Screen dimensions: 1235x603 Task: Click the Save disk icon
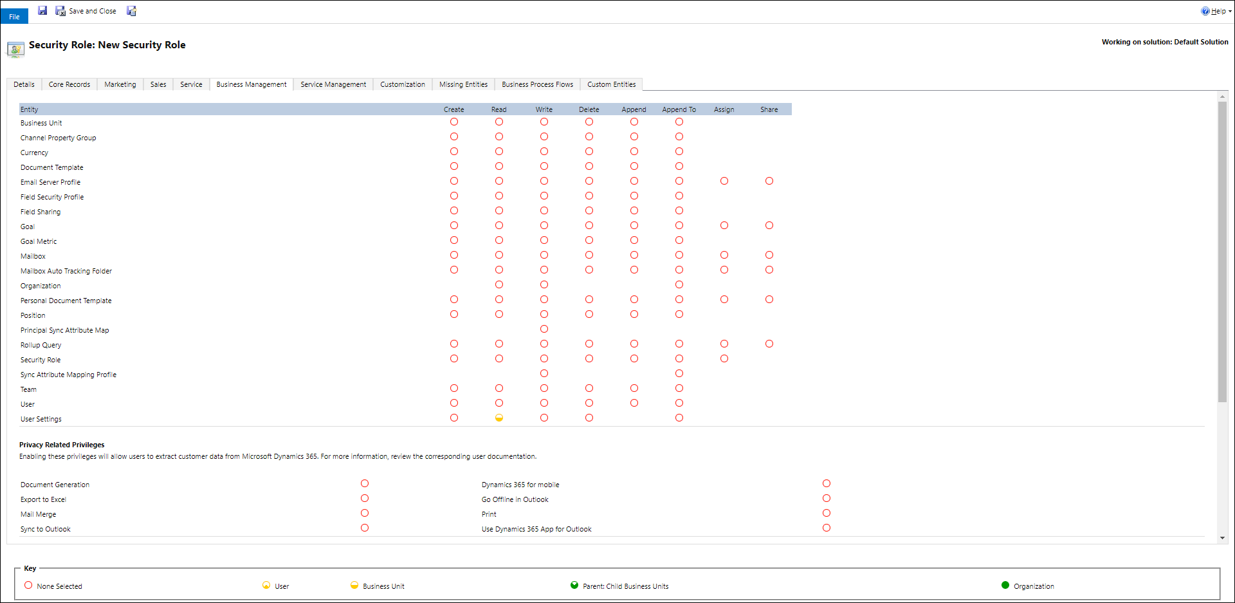point(42,10)
